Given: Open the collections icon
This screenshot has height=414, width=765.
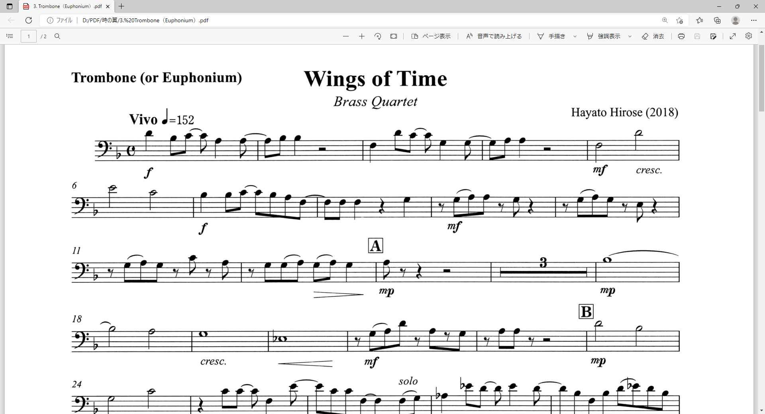Looking at the screenshot, I should point(717,20).
